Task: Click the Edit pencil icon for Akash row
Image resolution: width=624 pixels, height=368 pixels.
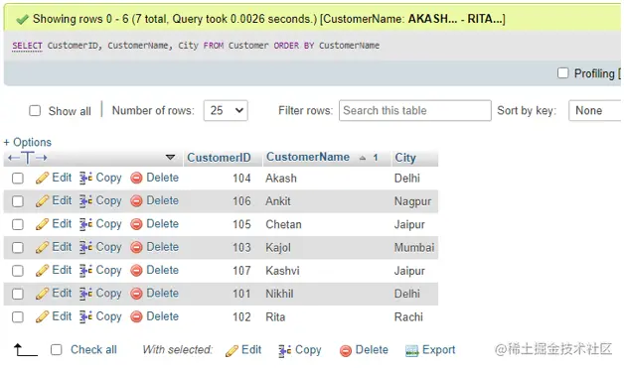Action: 42,178
